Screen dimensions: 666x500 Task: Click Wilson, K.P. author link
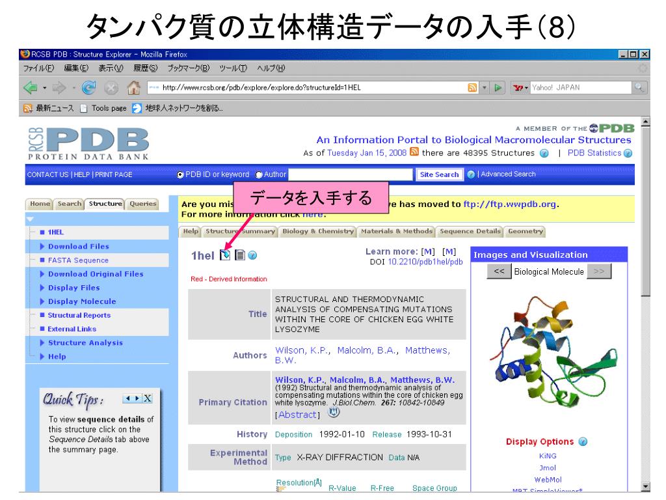tap(302, 350)
